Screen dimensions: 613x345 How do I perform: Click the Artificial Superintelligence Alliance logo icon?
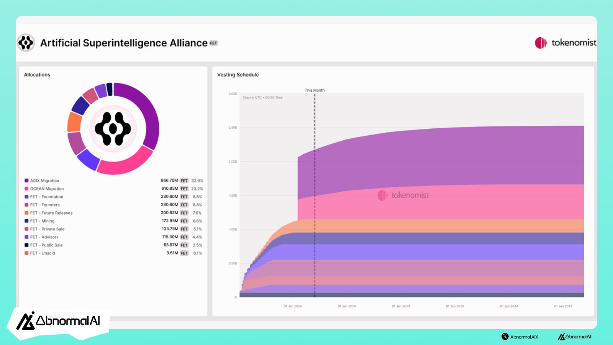[26, 43]
